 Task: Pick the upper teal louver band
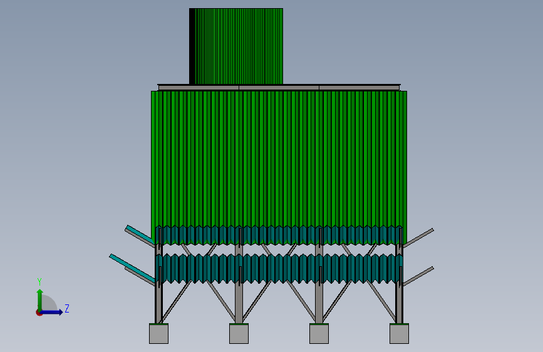tap(279, 236)
